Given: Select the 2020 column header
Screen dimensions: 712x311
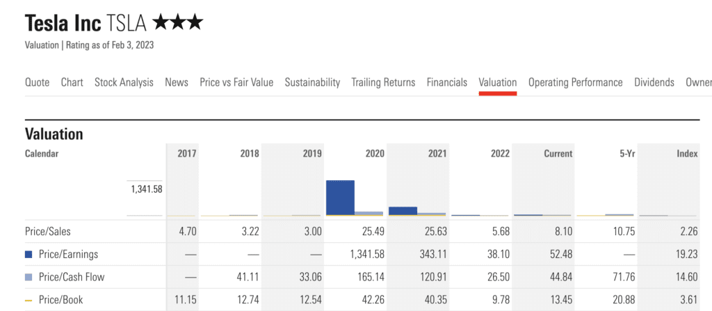Looking at the screenshot, I should point(375,154).
